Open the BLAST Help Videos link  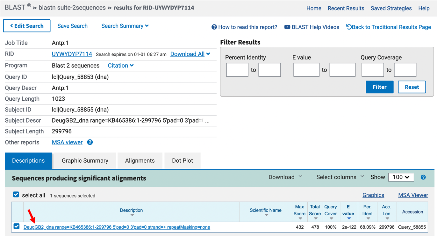click(312, 27)
